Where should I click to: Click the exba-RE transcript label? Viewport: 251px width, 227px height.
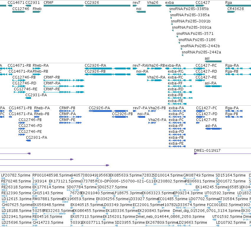(175, 101)
